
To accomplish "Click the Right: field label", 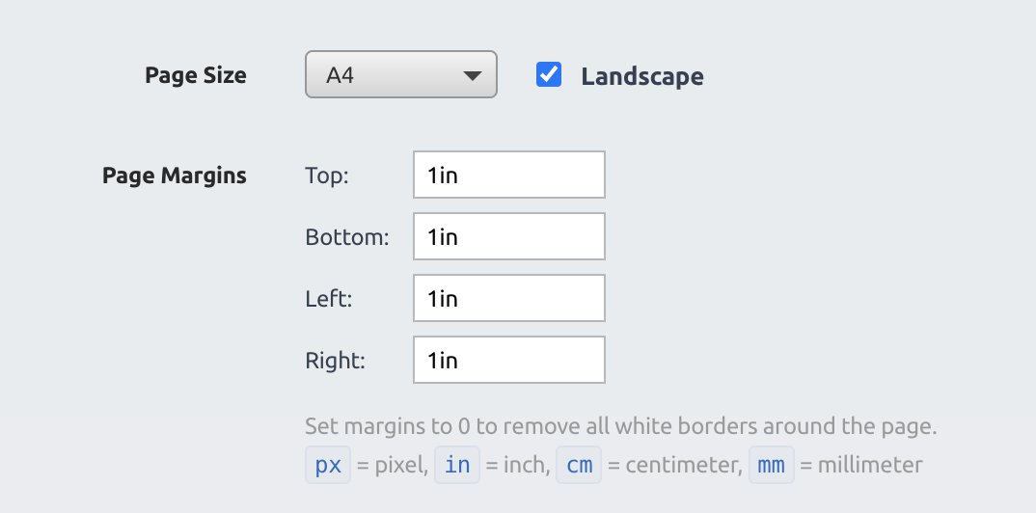I will 335,361.
